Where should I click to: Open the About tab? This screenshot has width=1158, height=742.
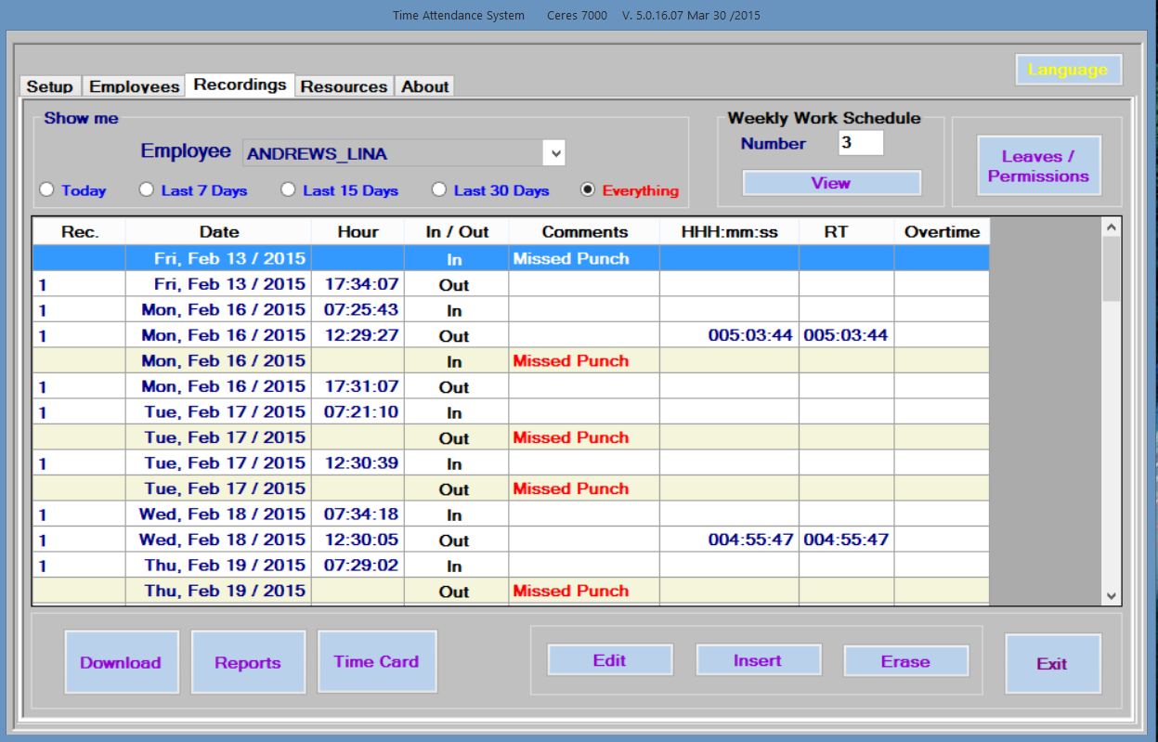(425, 86)
